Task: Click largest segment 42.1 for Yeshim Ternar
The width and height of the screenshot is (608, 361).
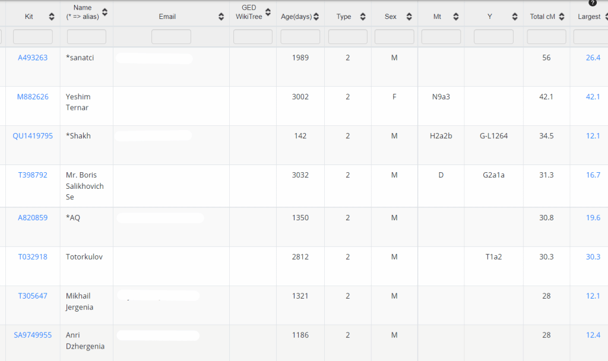Action: coord(593,97)
